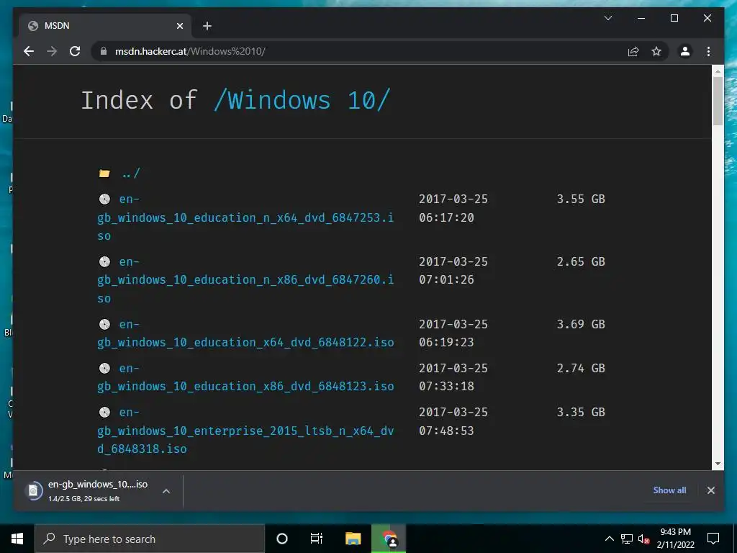Click the lock icon in address bar
Image resolution: width=737 pixels, height=553 pixels.
click(104, 51)
